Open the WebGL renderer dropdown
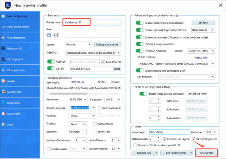Viewport: 226px width, 159px height. [x=177, y=64]
